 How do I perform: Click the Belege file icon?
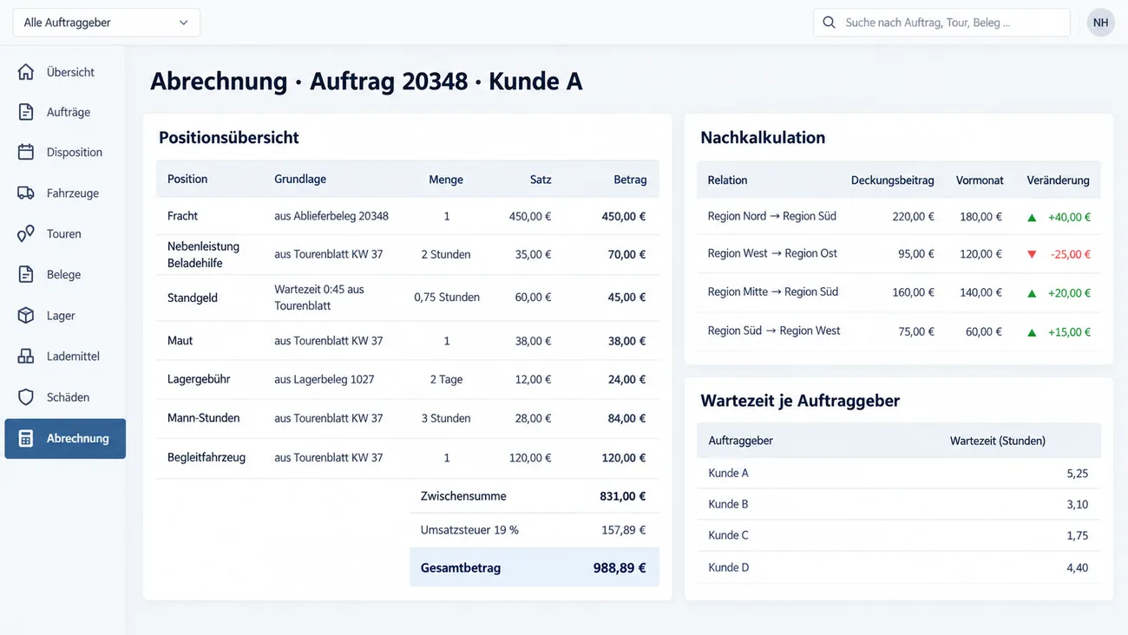tap(26, 274)
